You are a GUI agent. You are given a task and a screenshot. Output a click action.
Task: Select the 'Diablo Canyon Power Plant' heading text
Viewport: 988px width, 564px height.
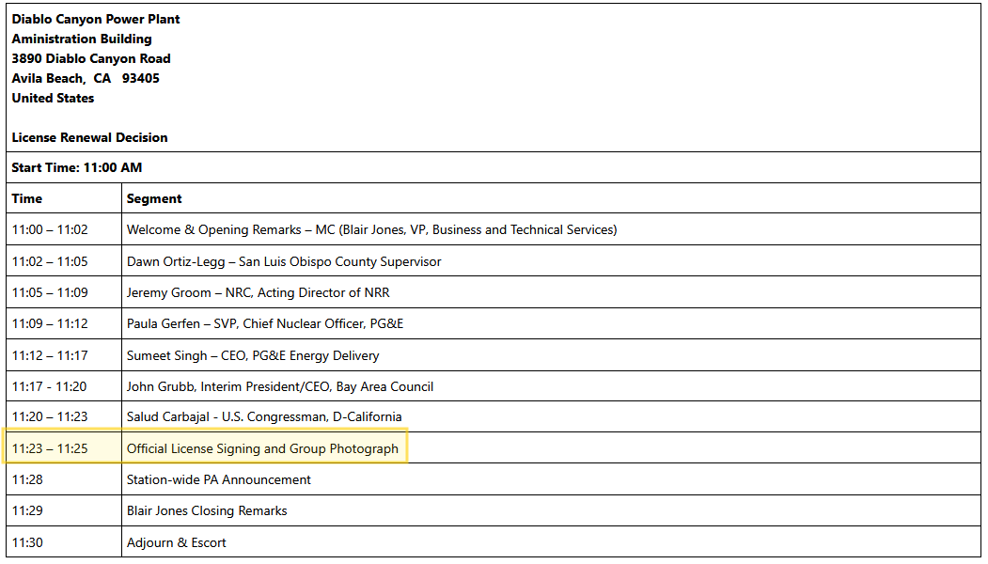(96, 20)
